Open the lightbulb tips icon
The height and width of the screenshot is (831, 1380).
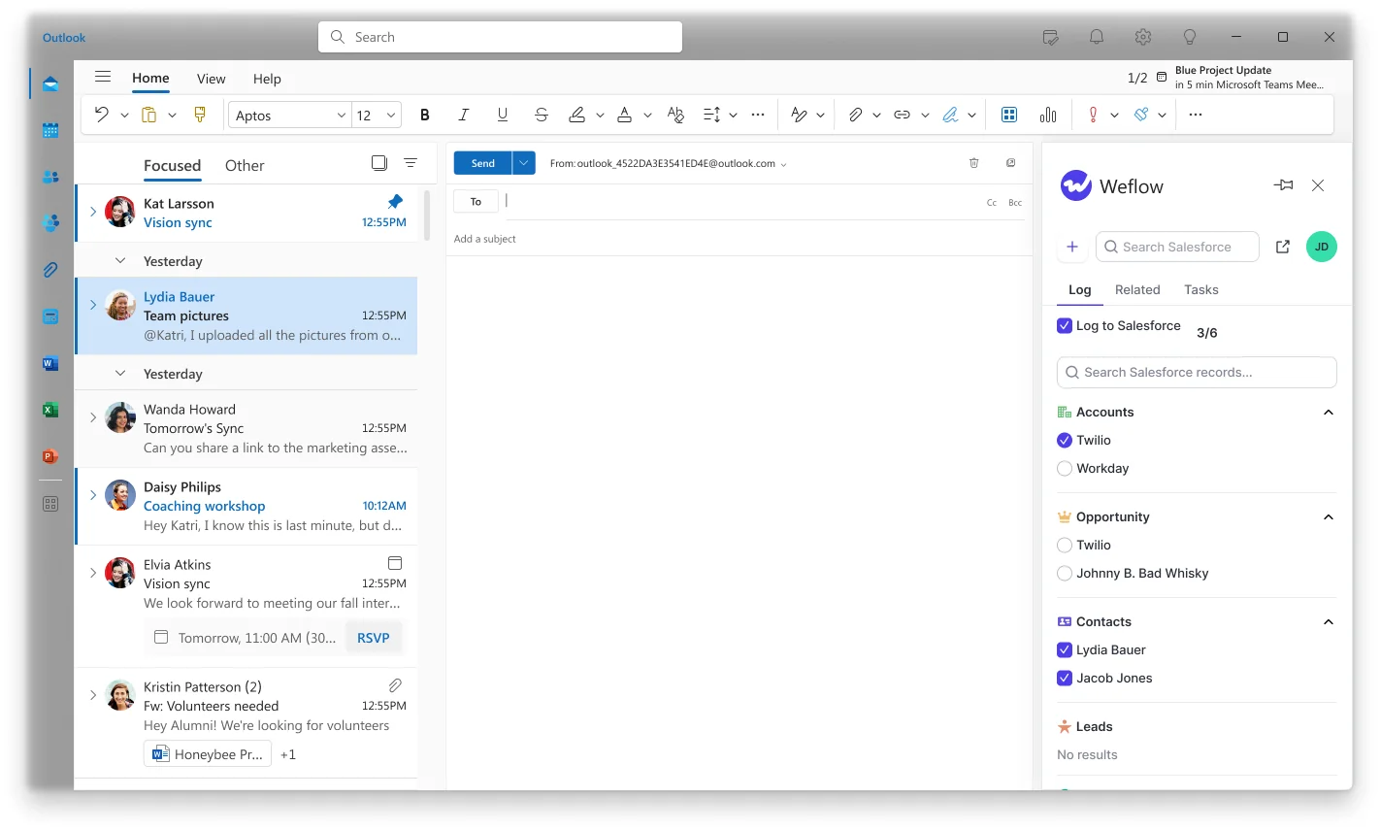(x=1190, y=37)
